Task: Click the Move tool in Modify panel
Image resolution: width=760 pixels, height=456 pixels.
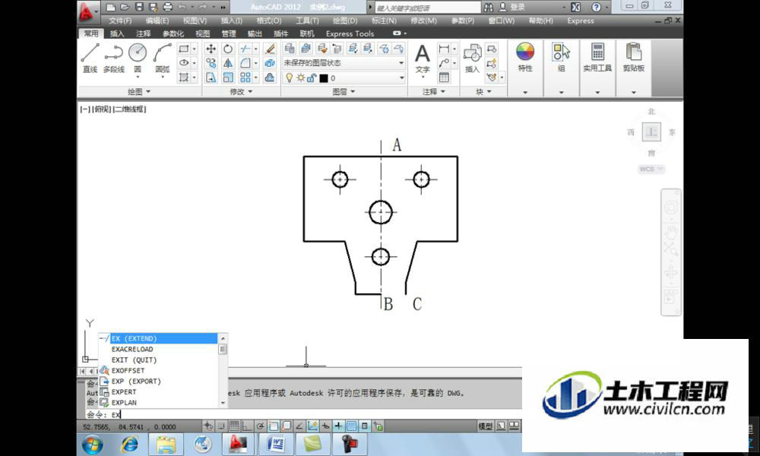Action: click(211, 49)
